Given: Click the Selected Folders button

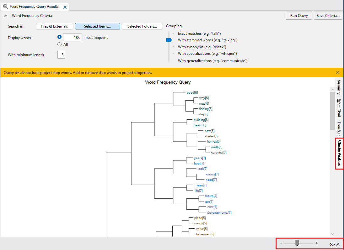Looking at the screenshot, I should (x=142, y=26).
